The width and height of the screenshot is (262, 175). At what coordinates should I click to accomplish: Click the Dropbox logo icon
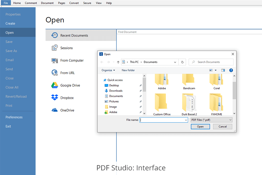[x=55, y=97]
